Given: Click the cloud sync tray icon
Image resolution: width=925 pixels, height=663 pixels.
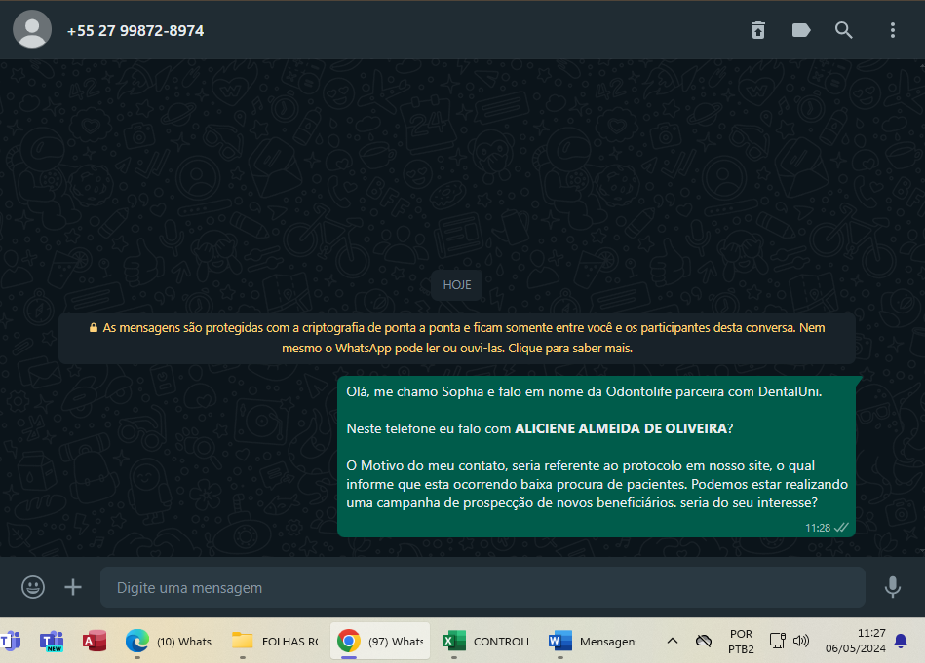Looking at the screenshot, I should click(703, 641).
